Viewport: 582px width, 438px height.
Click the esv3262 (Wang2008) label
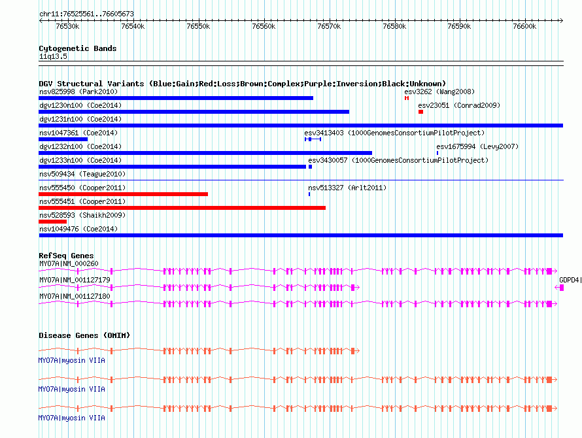(x=439, y=92)
